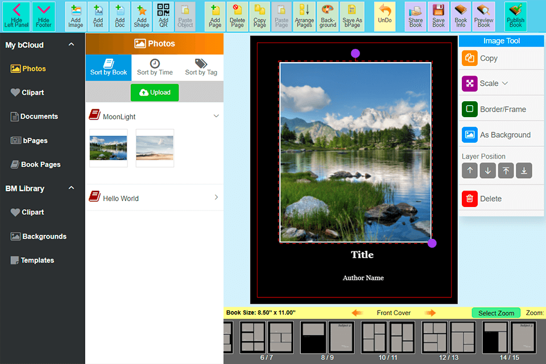Hide the left panel
The height and width of the screenshot is (364, 546).
click(x=16, y=16)
